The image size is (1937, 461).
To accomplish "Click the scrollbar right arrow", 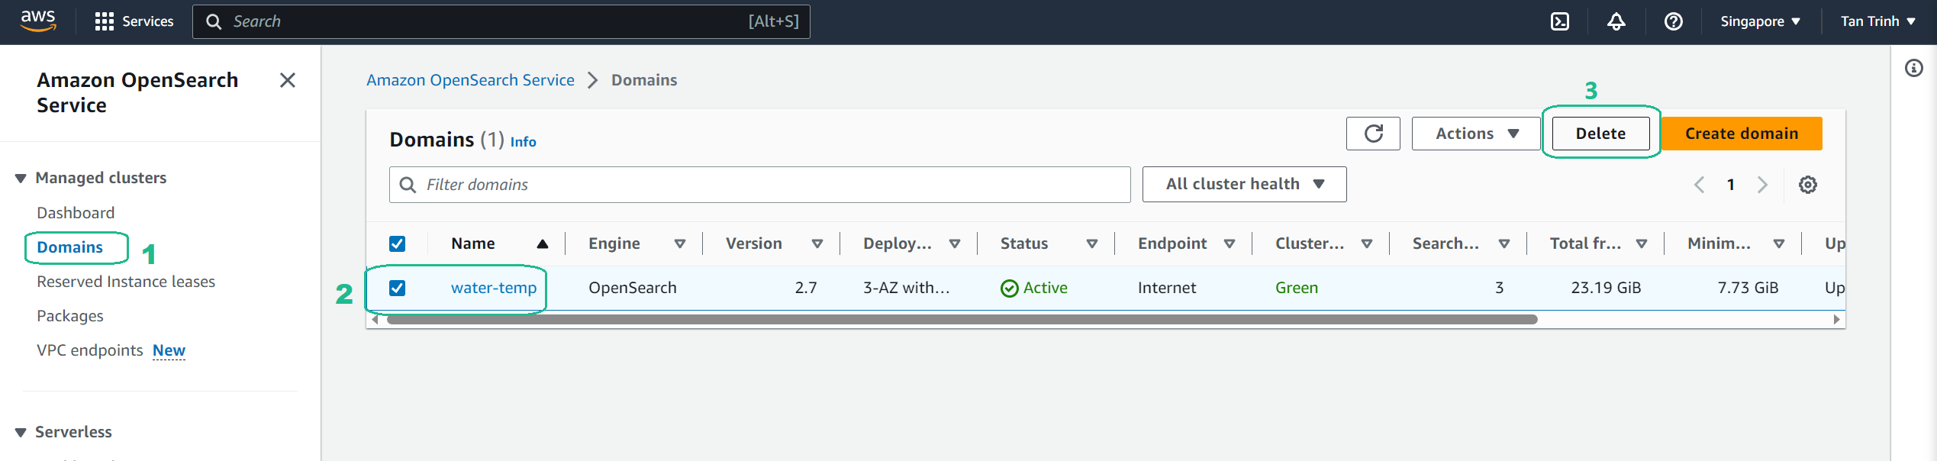I will (1836, 320).
